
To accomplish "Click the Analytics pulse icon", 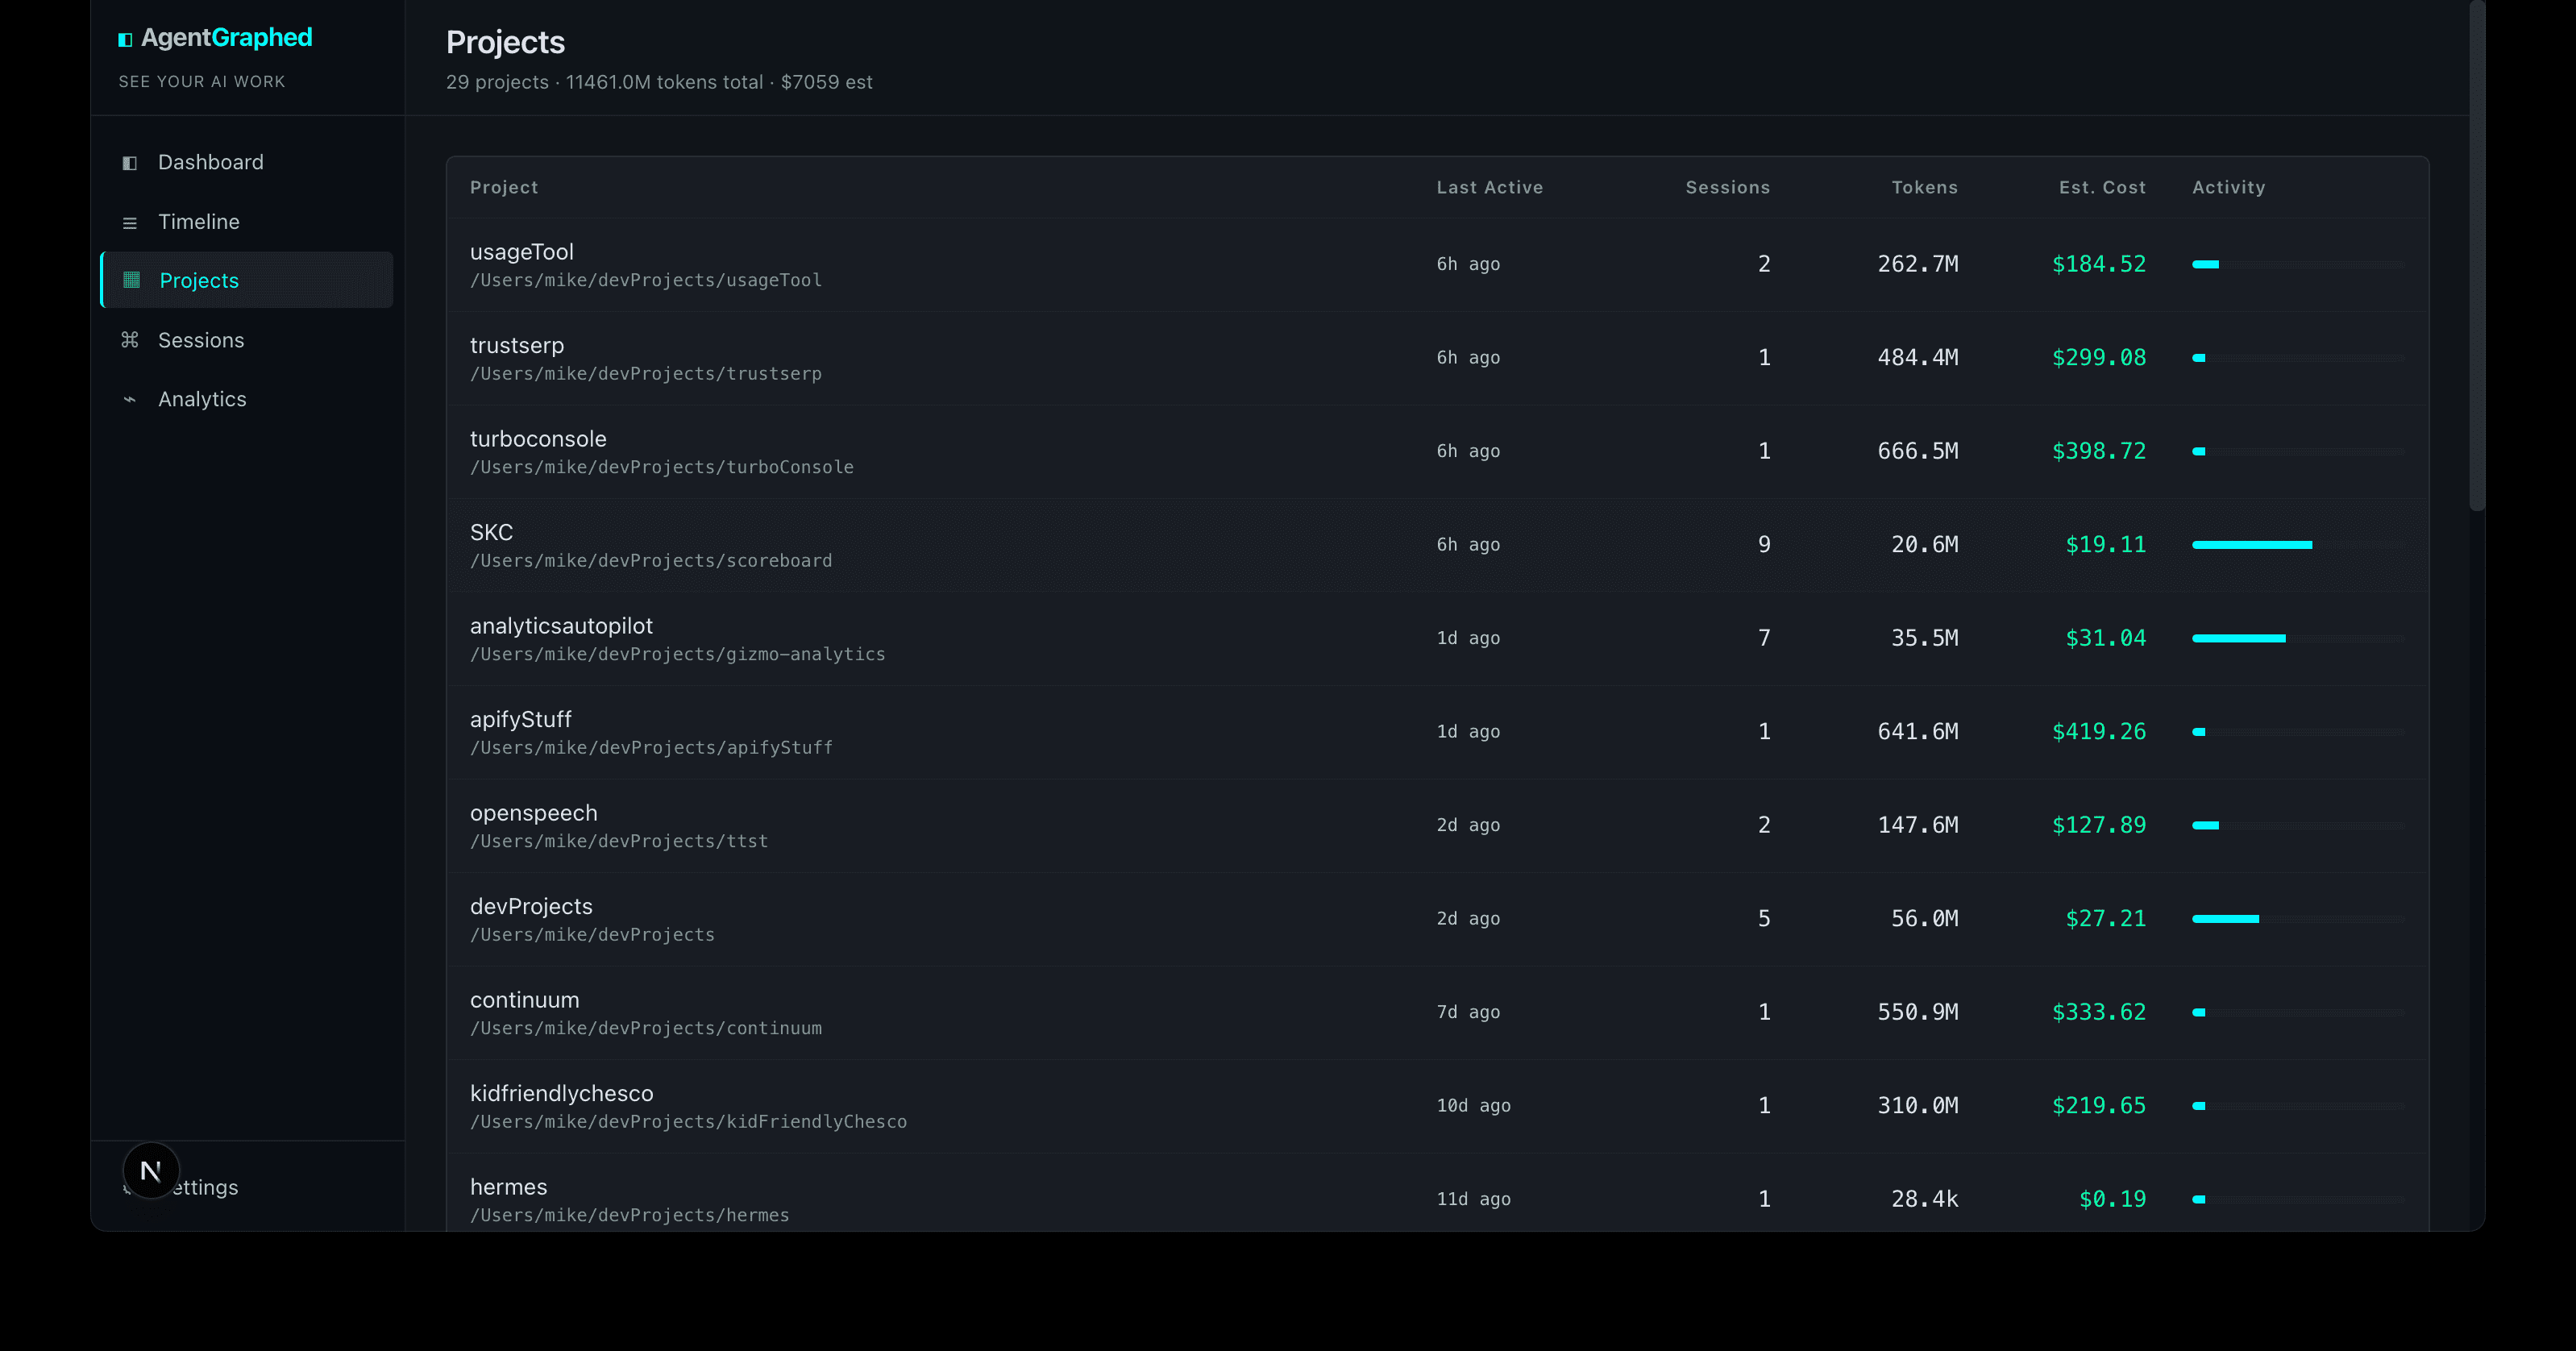I will [x=129, y=399].
